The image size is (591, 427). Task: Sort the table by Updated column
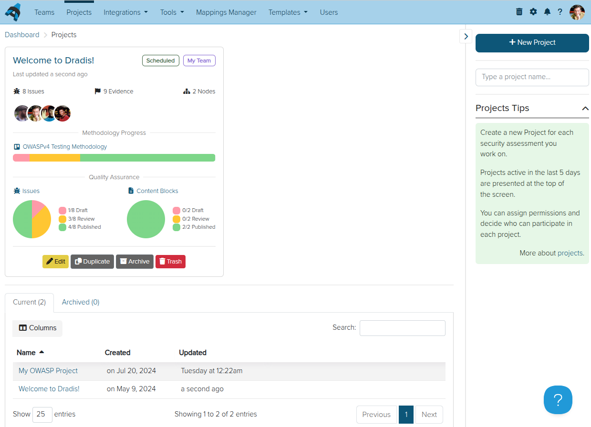pos(193,353)
